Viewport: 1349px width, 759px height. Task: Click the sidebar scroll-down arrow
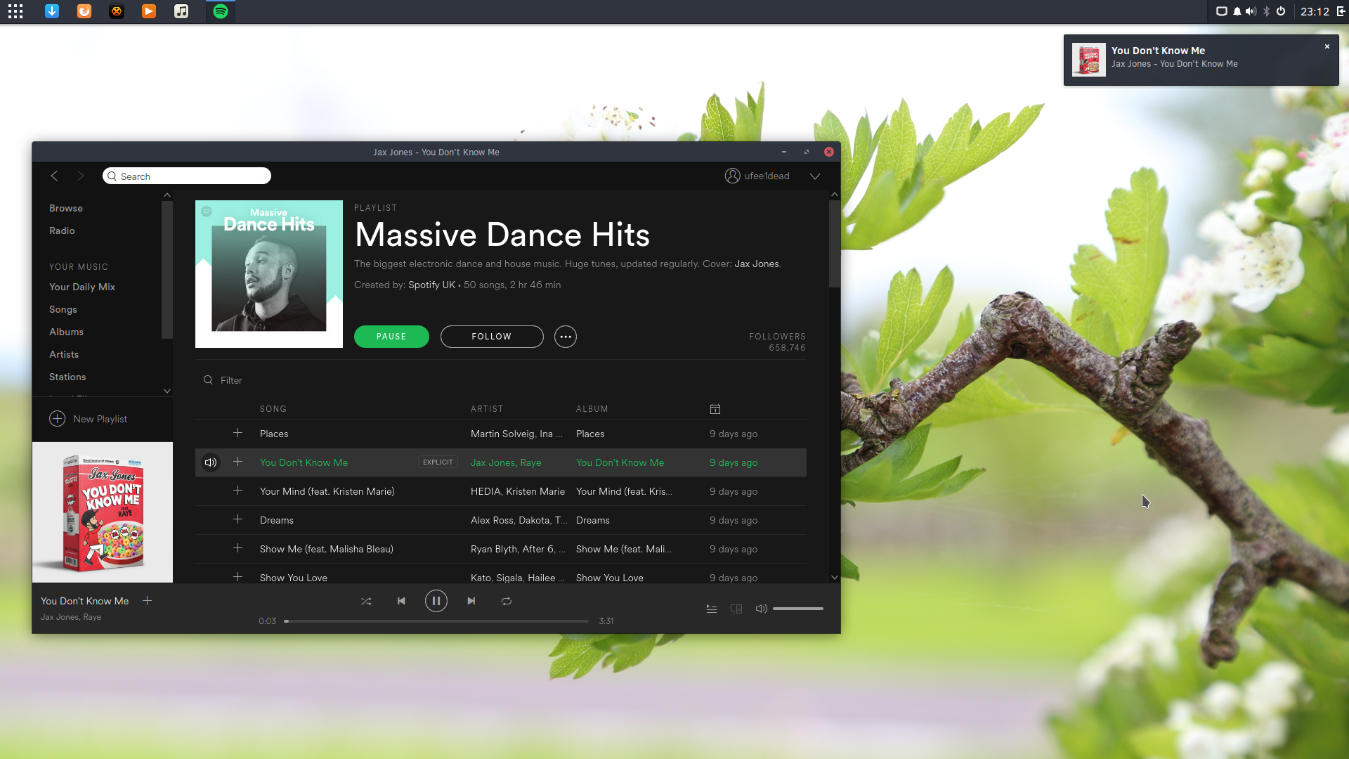coord(167,391)
